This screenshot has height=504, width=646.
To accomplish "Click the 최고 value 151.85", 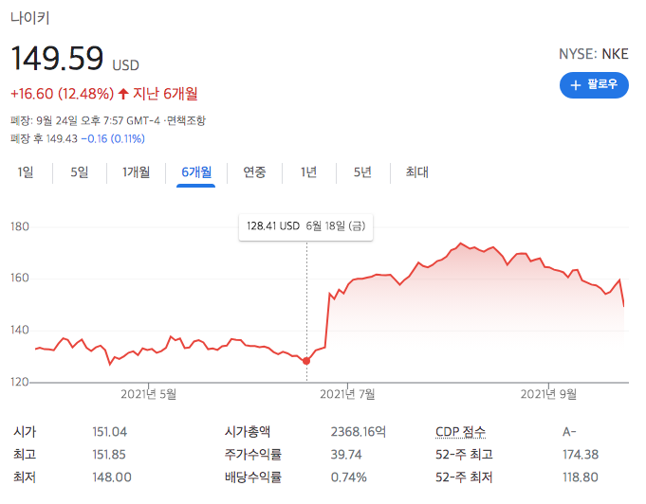I will [109, 455].
